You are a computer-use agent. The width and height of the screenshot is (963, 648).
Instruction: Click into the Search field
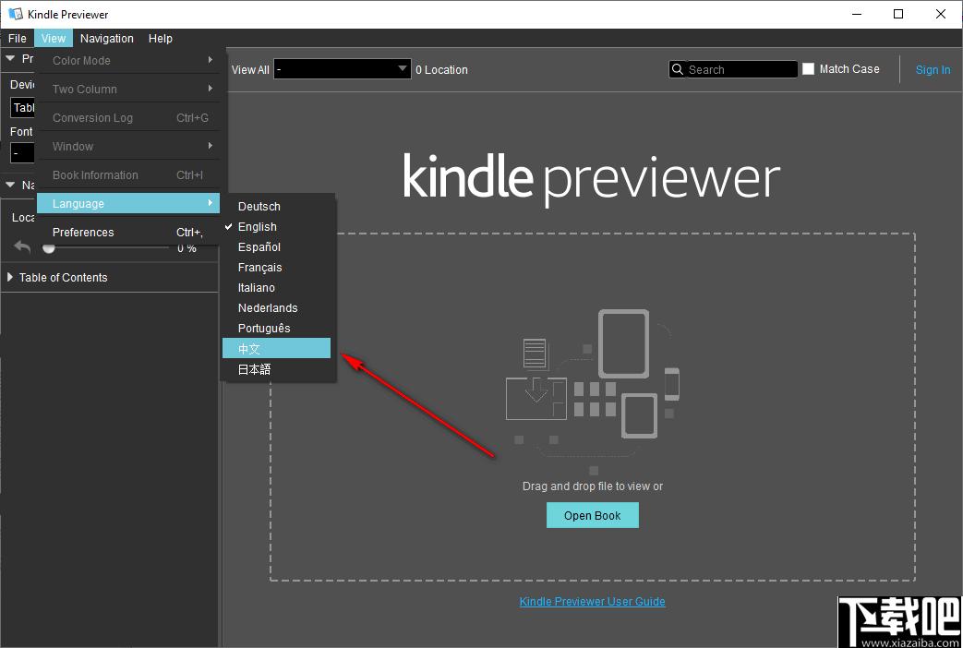pos(741,69)
